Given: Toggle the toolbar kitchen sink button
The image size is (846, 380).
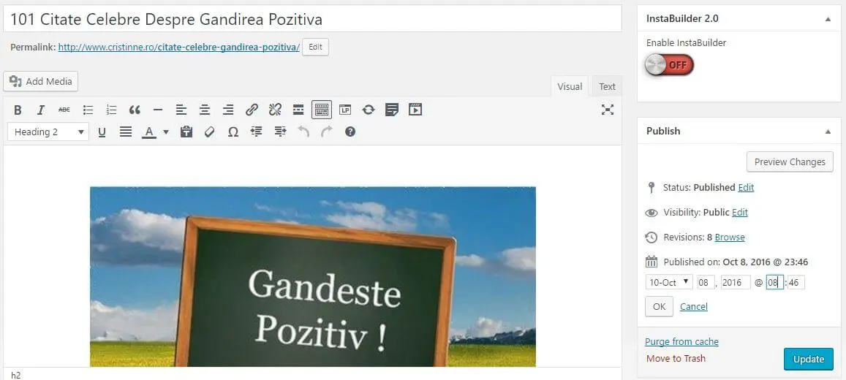Looking at the screenshot, I should (322, 110).
